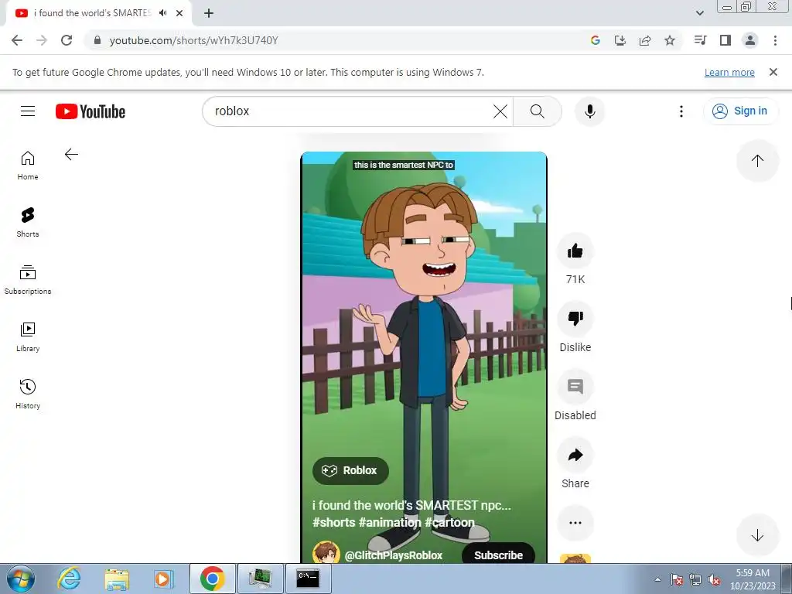The height and width of the screenshot is (594, 792).
Task: Click the Roblox game tag chip
Action: [x=350, y=471]
